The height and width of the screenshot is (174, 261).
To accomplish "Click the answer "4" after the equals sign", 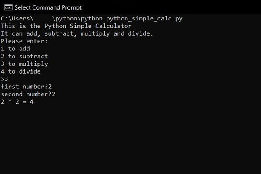I will pyautogui.click(x=32, y=102).
